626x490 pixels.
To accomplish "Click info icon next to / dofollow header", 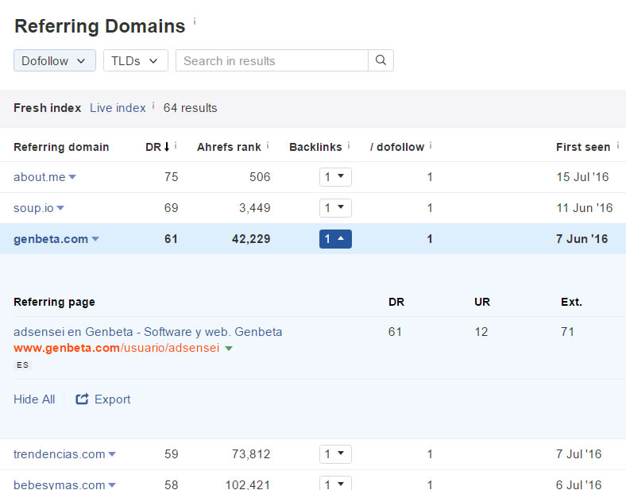I will point(431,145).
